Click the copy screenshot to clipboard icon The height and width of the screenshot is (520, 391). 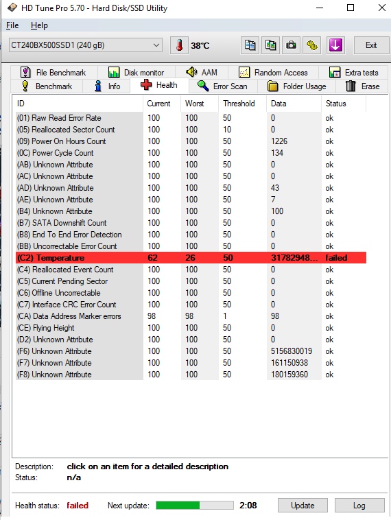click(271, 45)
